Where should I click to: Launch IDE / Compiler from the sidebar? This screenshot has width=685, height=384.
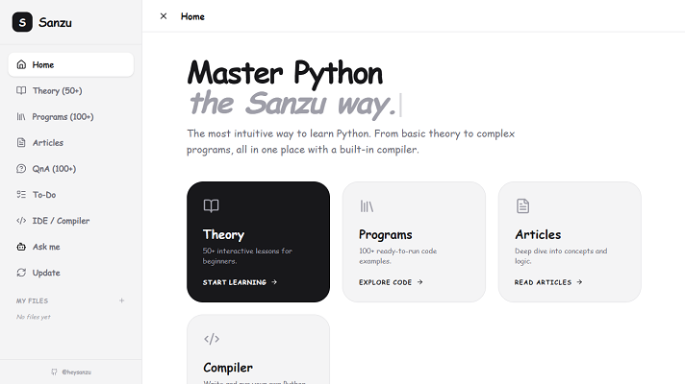point(71,221)
